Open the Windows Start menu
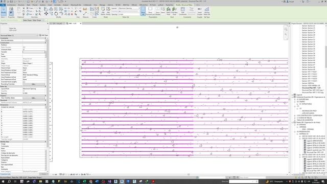 click(3, 181)
